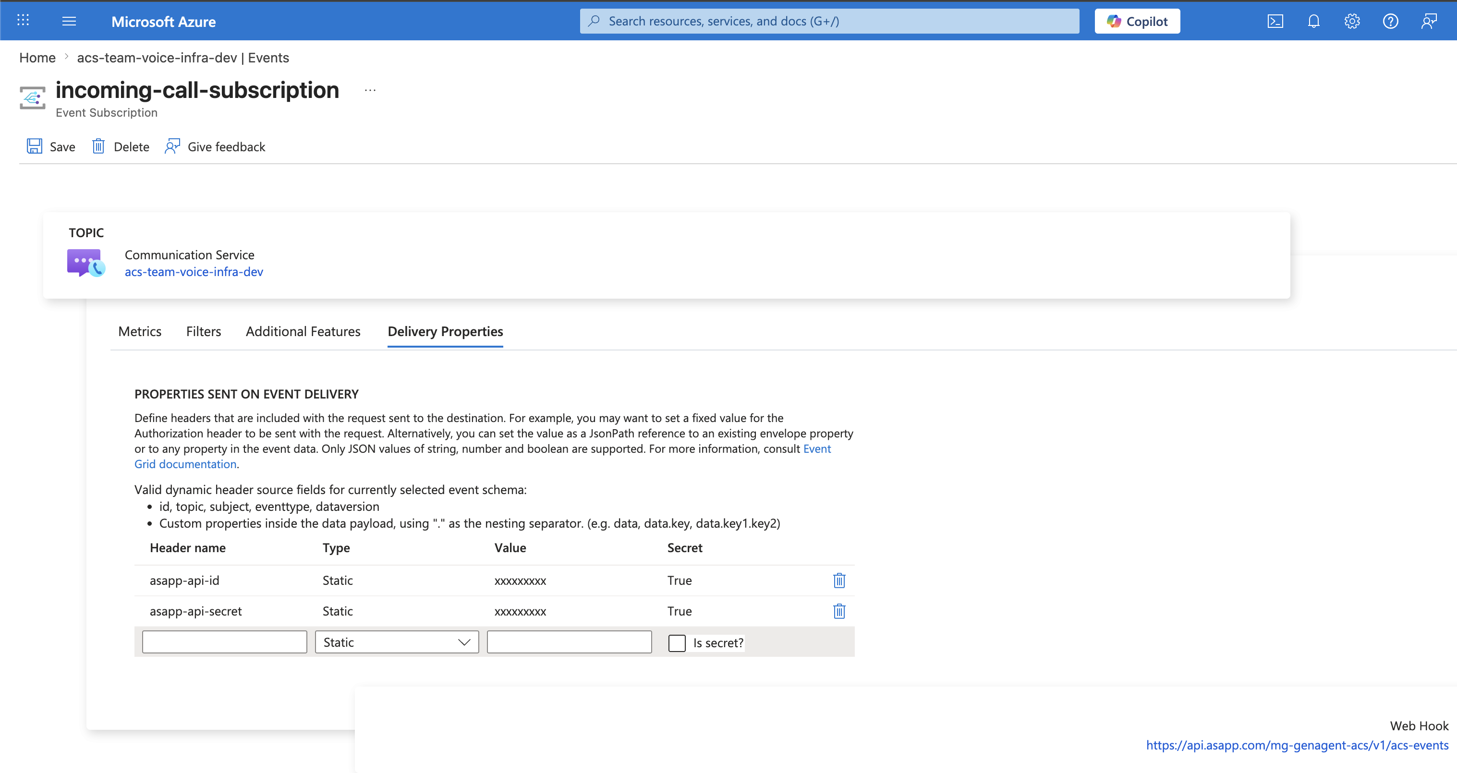Image resolution: width=1457 pixels, height=773 pixels.
Task: Open the portal hamburger menu
Action: pos(69,21)
